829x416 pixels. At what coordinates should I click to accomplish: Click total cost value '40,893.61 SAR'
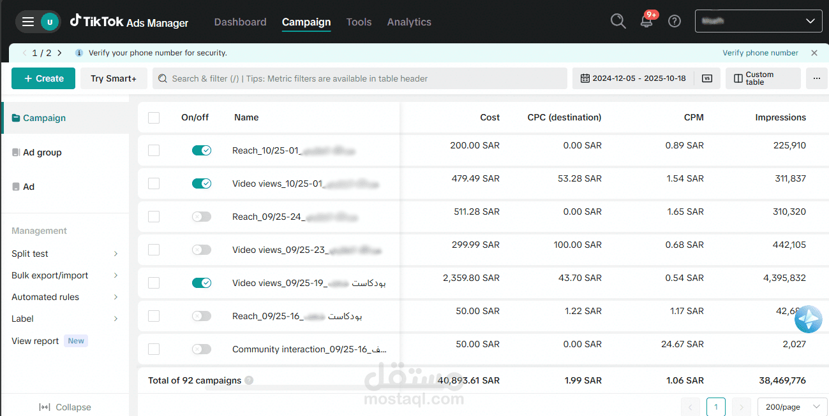(x=468, y=380)
